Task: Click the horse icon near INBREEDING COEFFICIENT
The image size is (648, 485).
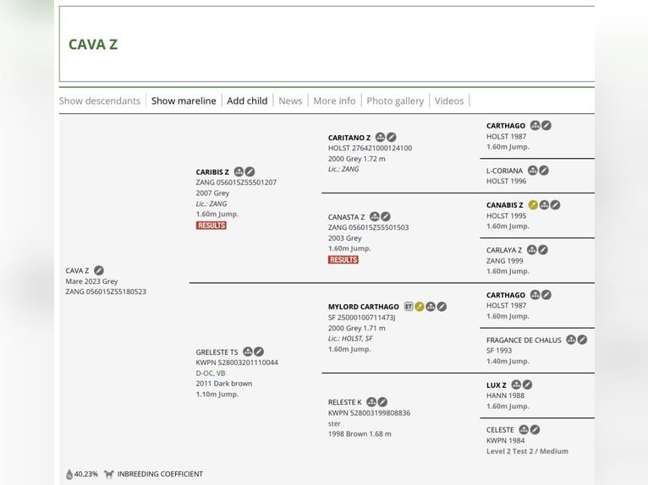Action: pyautogui.click(x=108, y=474)
